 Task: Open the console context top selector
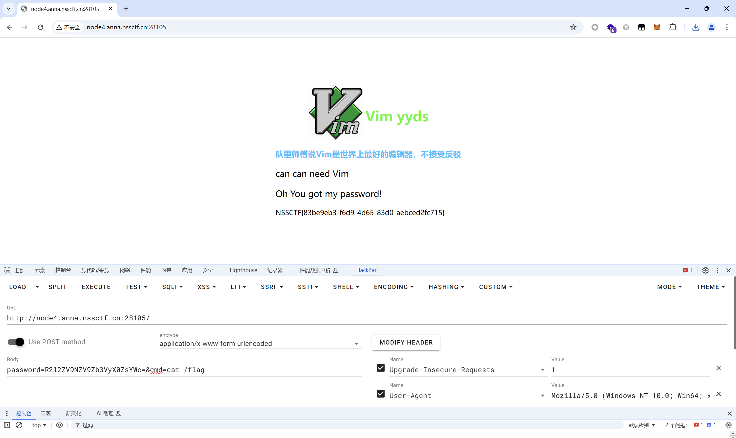pyautogui.click(x=39, y=425)
